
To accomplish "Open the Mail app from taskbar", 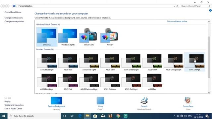I will point(103,116).
